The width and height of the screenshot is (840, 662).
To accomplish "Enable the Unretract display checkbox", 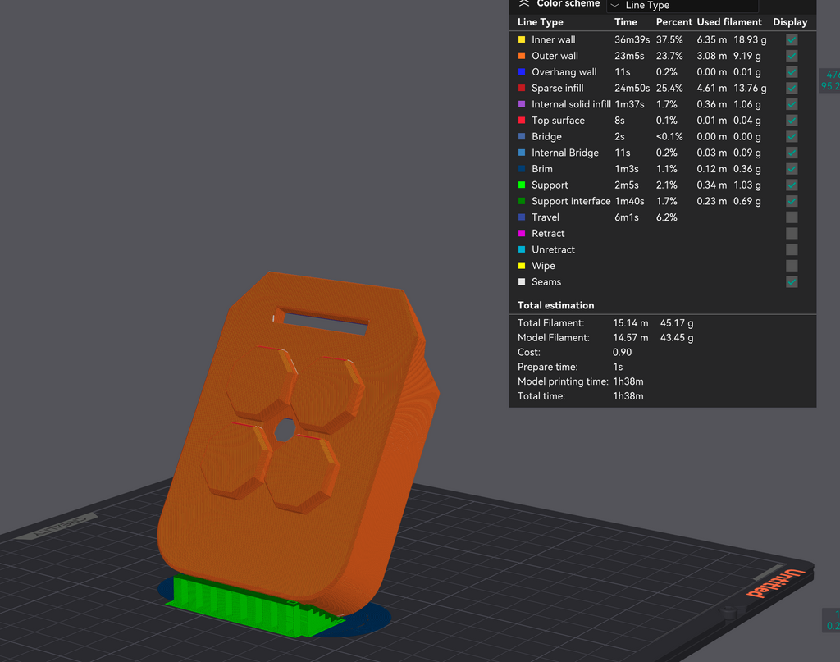I will [792, 249].
